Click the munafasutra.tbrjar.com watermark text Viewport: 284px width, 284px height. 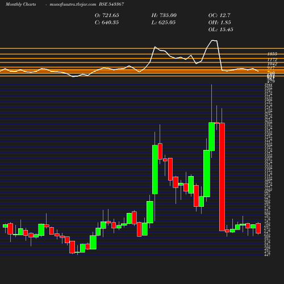(73, 5)
